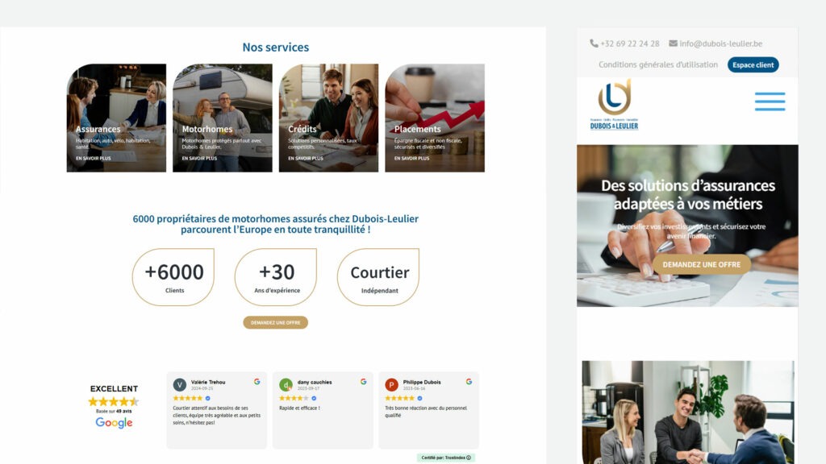
Task: Click En savoir plus on Crédits card
Action: (x=306, y=159)
